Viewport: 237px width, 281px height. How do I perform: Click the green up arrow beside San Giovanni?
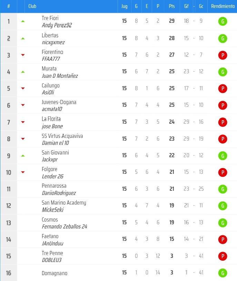23,156
